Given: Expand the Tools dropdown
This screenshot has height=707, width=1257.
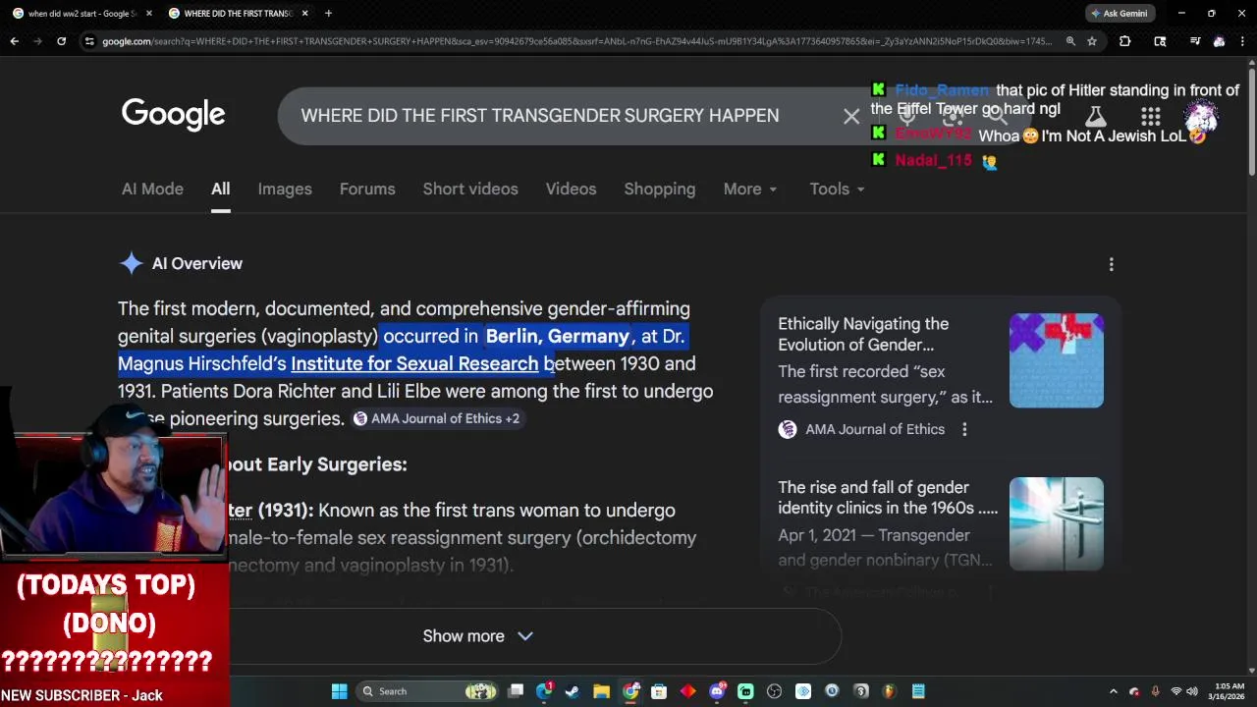Looking at the screenshot, I should (x=837, y=189).
